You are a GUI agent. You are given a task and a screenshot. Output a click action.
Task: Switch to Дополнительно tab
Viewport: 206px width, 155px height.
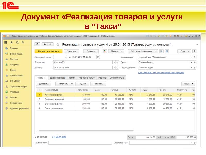[117, 78]
